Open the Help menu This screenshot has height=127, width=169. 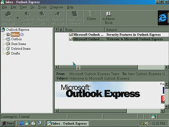pyautogui.click(x=70, y=7)
